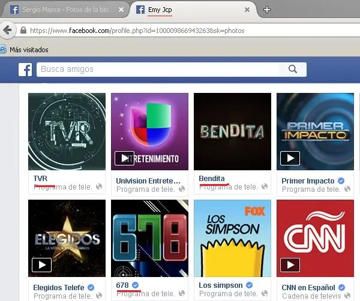Screen dimensions: 360x301
Task: Click Primer Impacto verified badge
Action: [341, 181]
